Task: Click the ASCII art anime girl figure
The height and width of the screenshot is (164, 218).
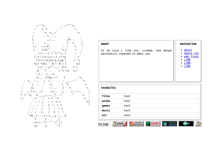Action: [55, 76]
